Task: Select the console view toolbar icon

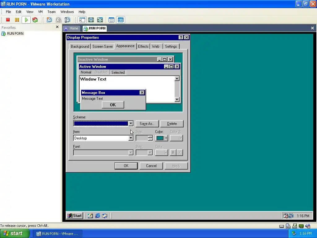Action: point(121,20)
